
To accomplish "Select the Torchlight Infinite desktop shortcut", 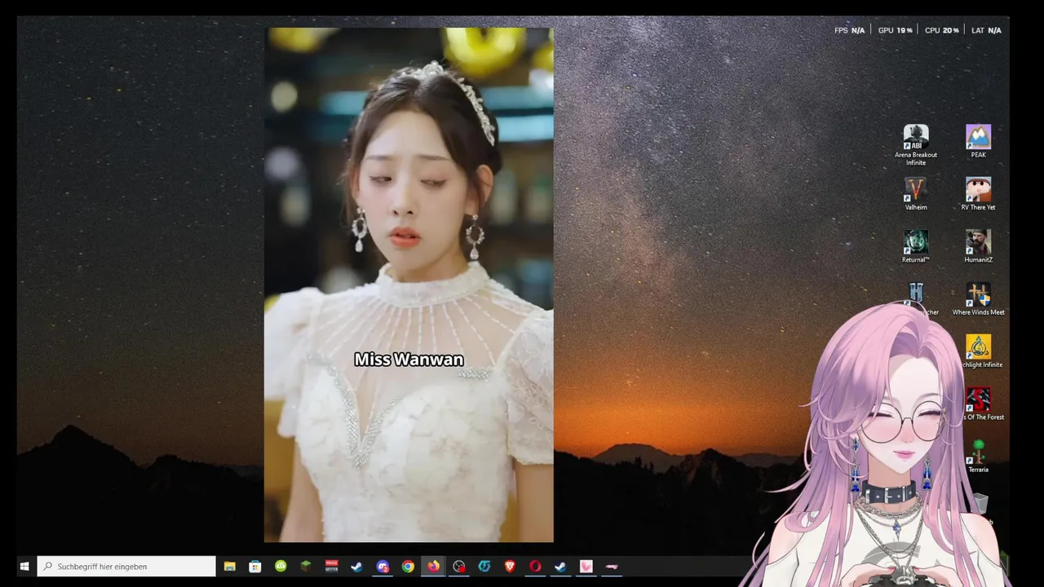I will [x=979, y=351].
